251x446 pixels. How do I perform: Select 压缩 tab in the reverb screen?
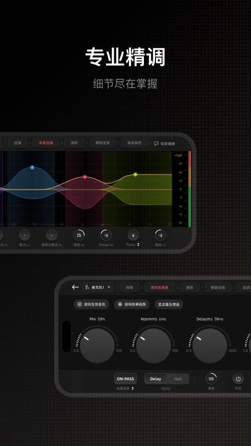pos(129,287)
